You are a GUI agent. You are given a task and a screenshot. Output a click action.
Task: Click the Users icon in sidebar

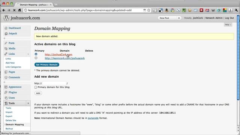pos(6,97)
